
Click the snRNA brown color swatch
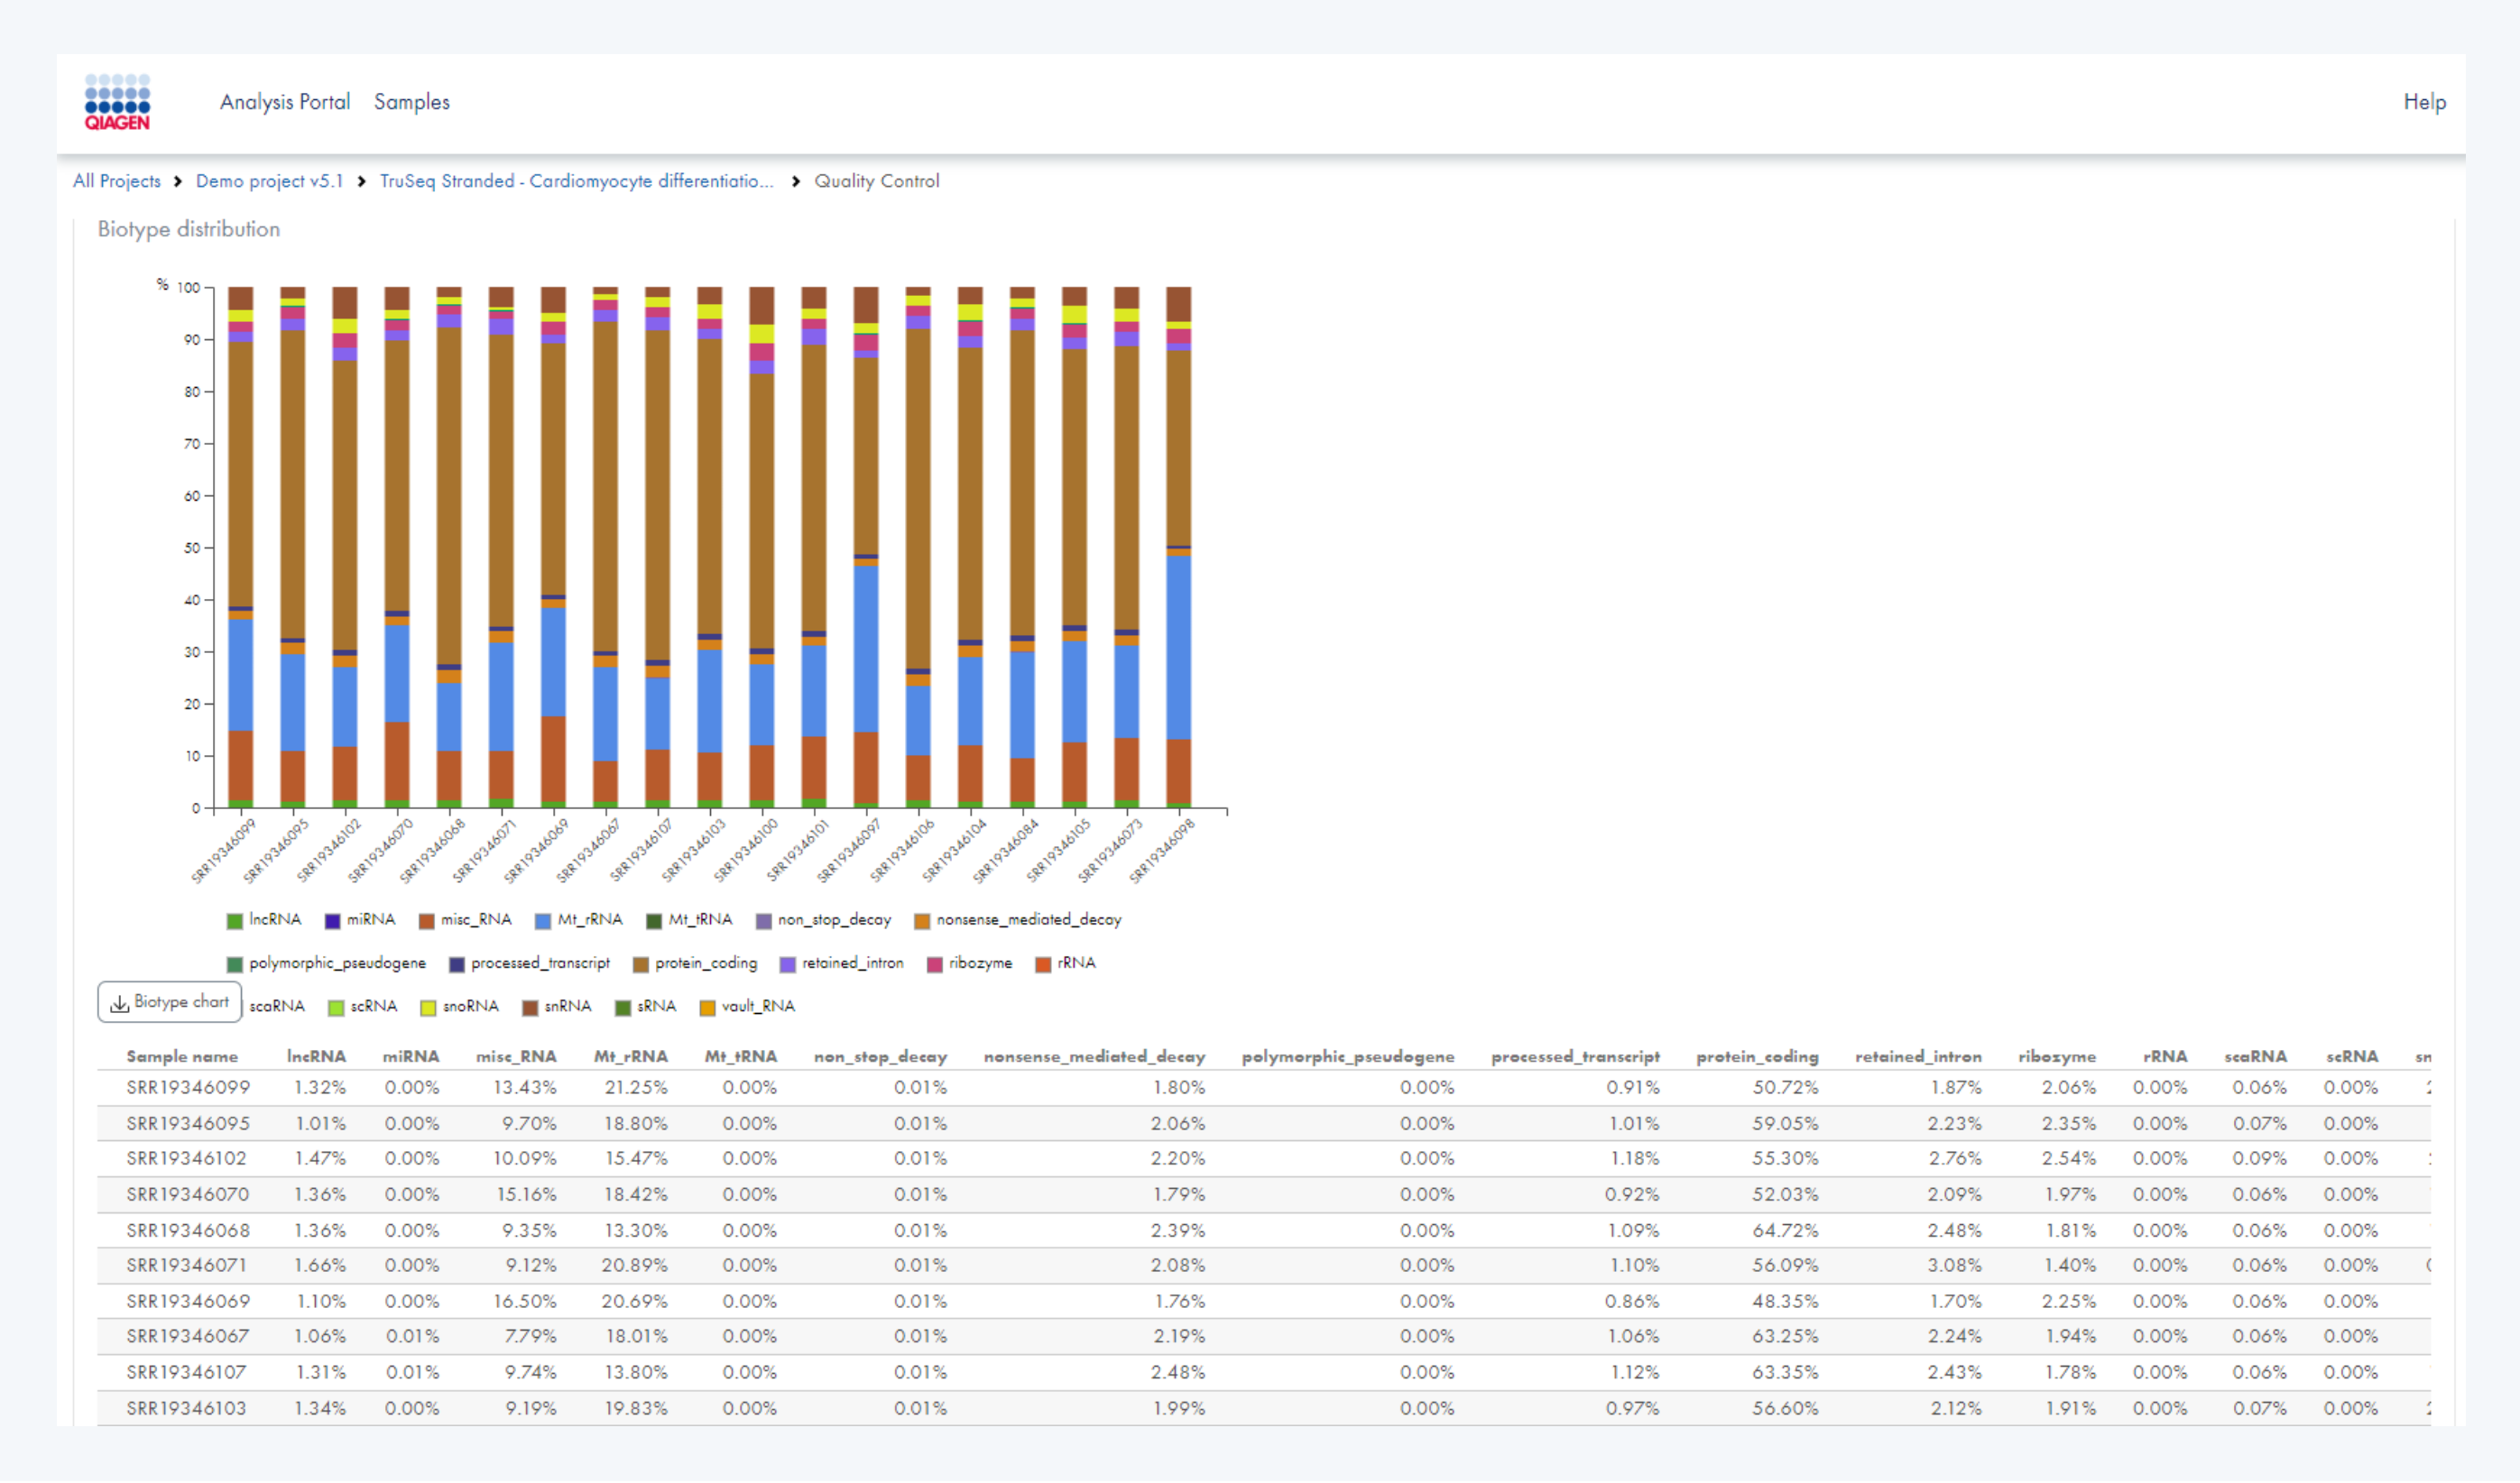tap(530, 1008)
